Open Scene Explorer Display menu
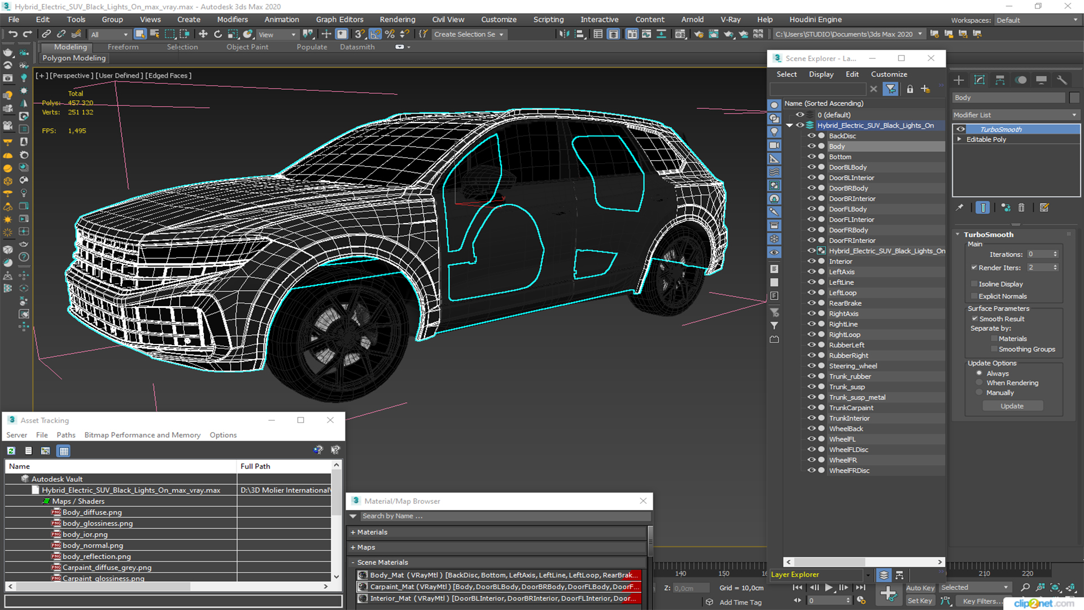Screen dimensions: 1084x610 (x=821, y=74)
